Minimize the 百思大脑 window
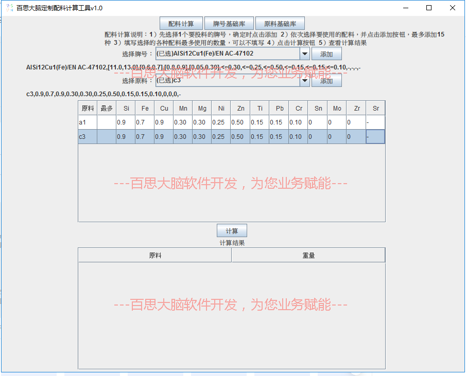 (x=406, y=8)
